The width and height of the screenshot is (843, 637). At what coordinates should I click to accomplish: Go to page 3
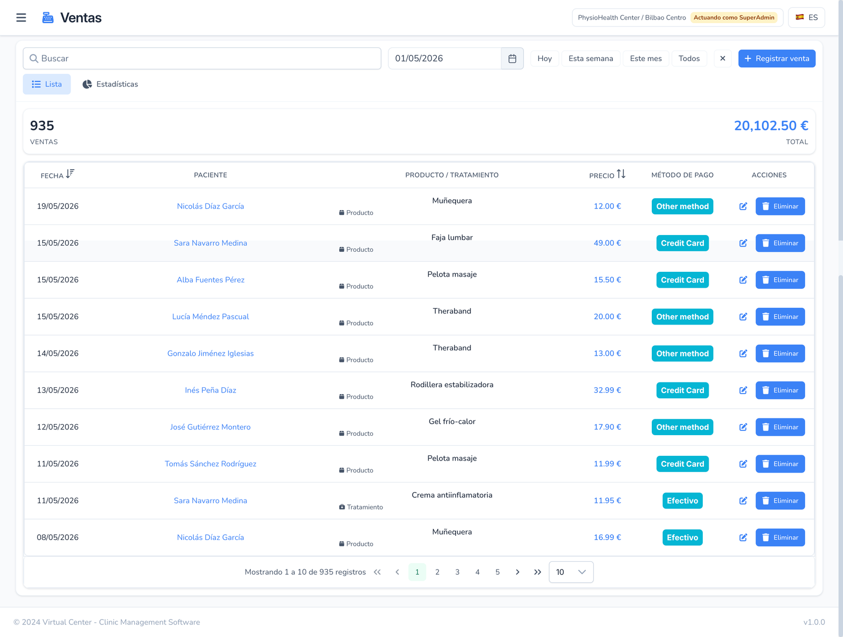coord(457,572)
